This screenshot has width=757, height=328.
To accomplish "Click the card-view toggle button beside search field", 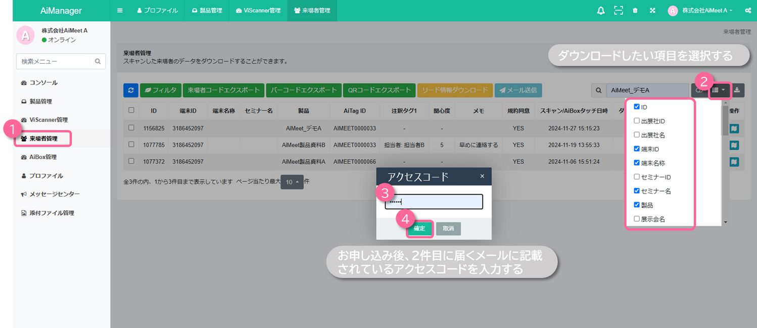I will (698, 90).
